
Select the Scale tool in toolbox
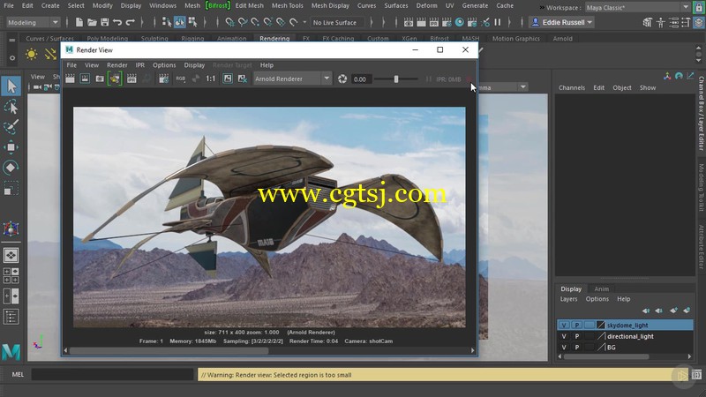point(11,188)
